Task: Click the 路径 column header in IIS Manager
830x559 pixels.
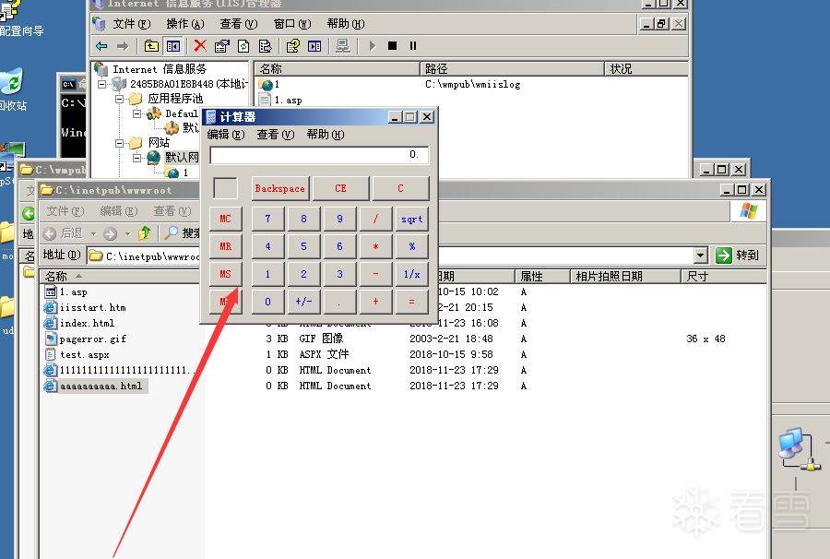Action: (513, 69)
